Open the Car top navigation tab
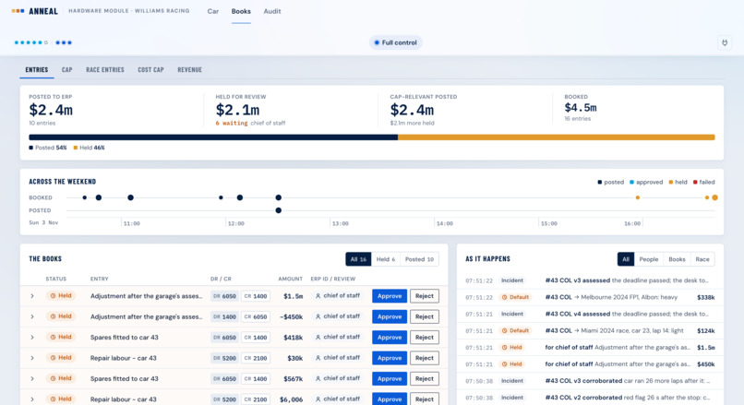Screen dimensions: 744x405 [213, 11]
